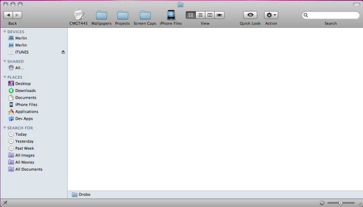The width and height of the screenshot is (363, 207).
Task: Open Documents in sidebar
Action: pos(34,98)
